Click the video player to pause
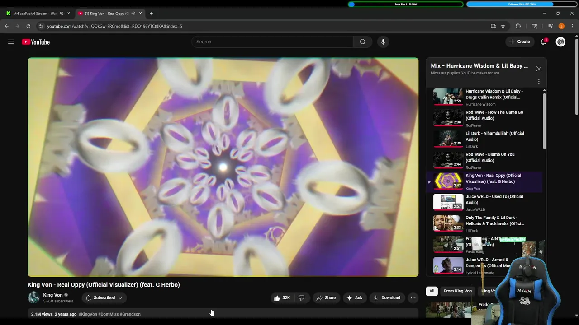 point(223,167)
